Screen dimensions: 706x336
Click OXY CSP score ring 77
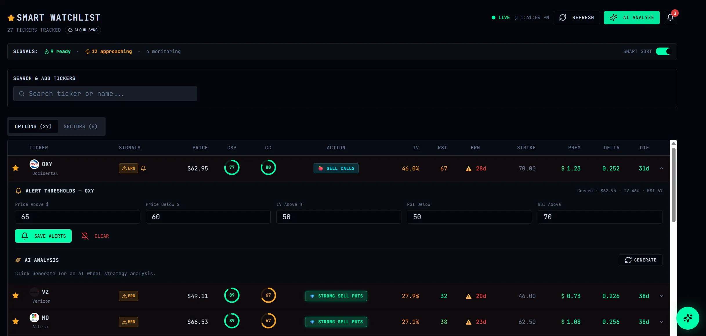click(232, 167)
